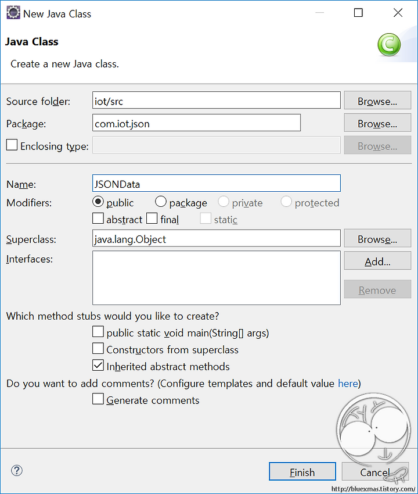Click the disabled Enclosing type text field
418x494 pixels.
tap(216, 145)
